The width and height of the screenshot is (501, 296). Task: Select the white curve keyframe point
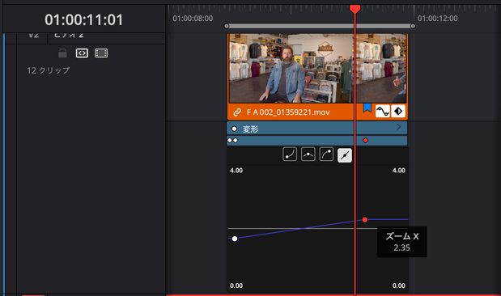(235, 239)
